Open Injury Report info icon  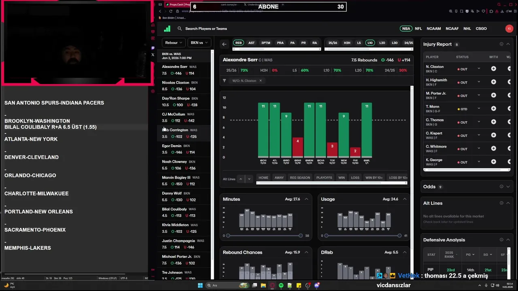[501, 44]
